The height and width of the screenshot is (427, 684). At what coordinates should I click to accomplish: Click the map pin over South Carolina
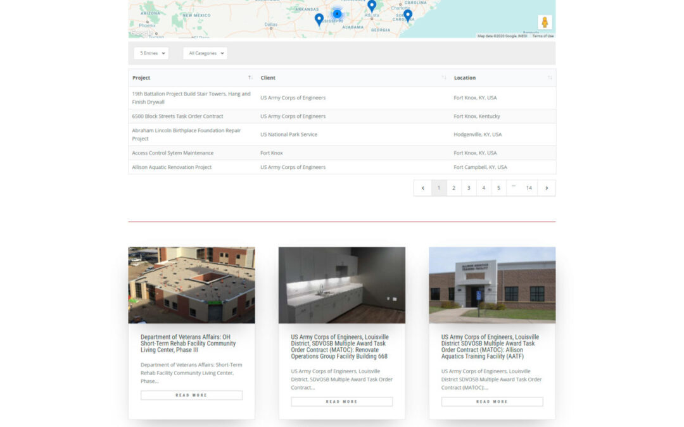[x=407, y=16]
